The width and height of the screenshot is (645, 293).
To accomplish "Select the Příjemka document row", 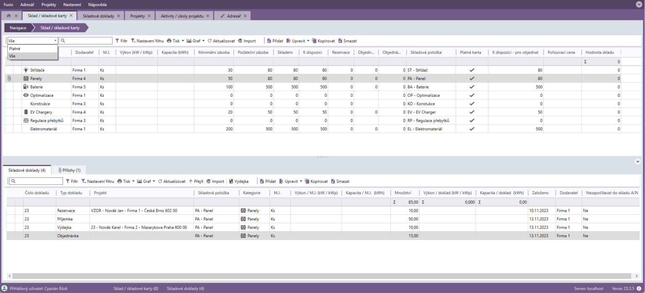I will tap(323, 219).
